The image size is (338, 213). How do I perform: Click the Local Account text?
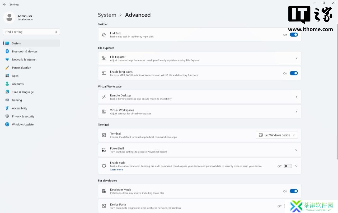[26, 19]
